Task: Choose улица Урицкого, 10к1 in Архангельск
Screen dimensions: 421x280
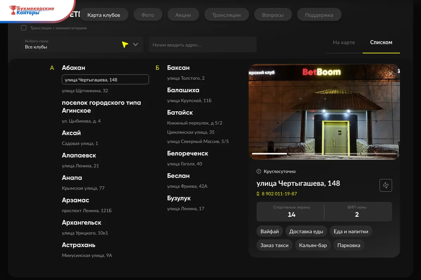Action: tap(85, 233)
